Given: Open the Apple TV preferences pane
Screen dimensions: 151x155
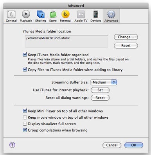Looking at the screenshot, I should tap(81, 16).
